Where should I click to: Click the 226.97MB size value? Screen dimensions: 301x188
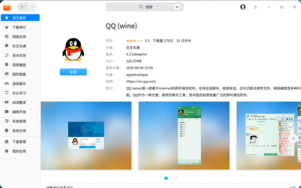click(134, 61)
